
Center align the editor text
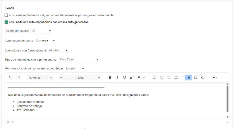click(161, 78)
